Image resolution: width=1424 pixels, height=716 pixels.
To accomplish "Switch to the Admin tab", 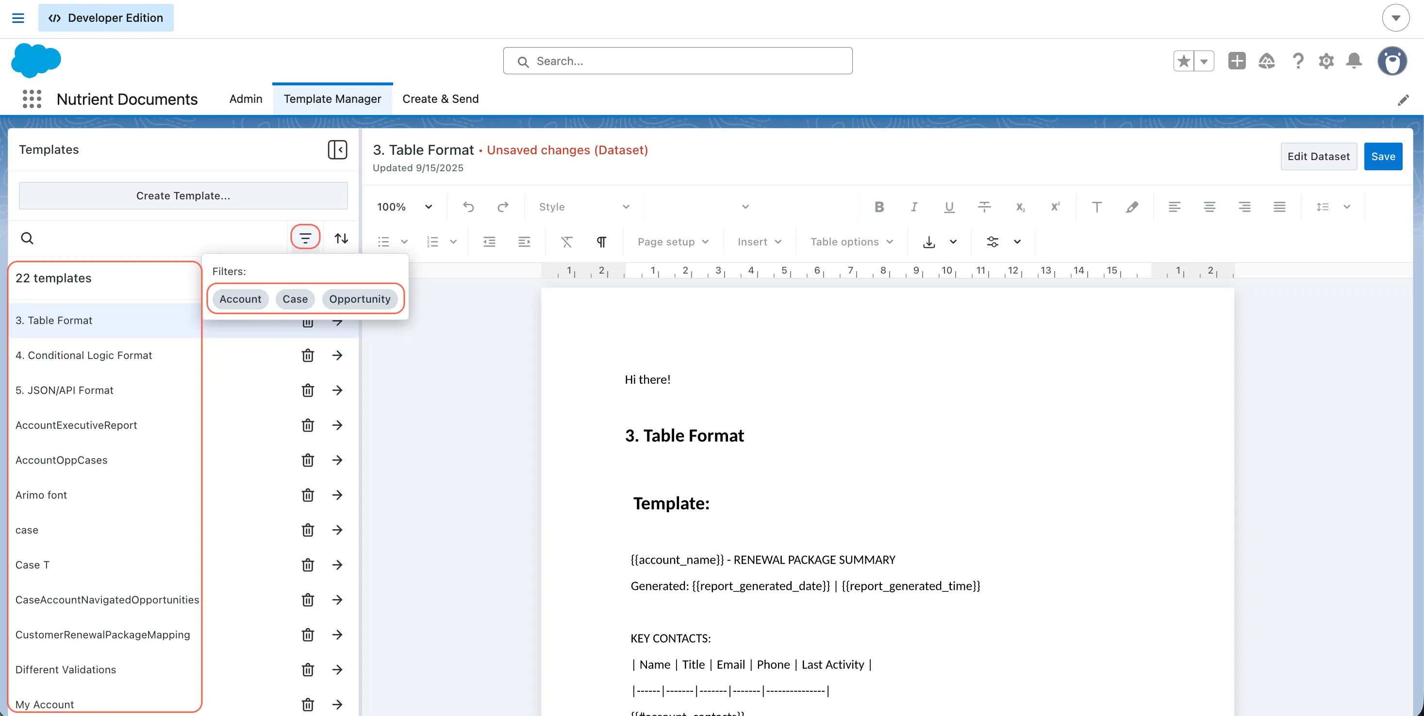I will pos(246,99).
